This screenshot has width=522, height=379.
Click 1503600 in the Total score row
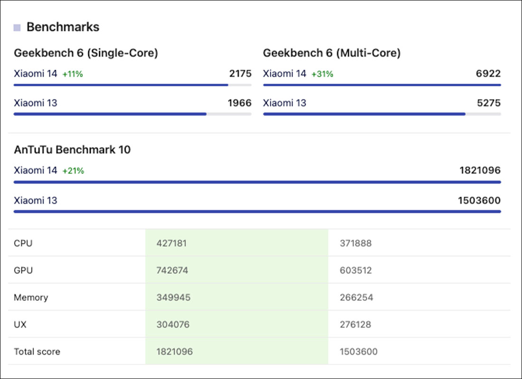click(x=359, y=352)
